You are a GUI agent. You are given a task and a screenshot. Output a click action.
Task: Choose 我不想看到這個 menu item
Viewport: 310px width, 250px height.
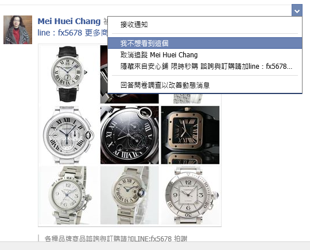[x=205, y=43]
